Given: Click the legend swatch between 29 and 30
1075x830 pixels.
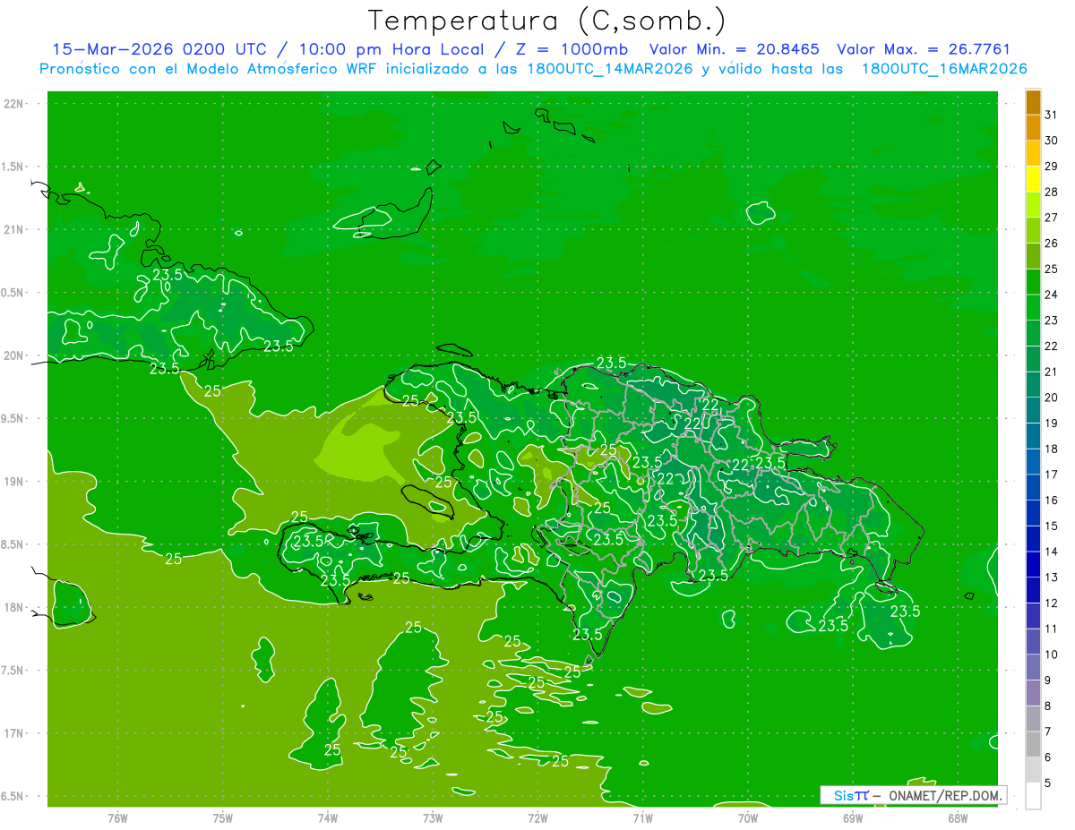Looking at the screenshot, I should coord(1033,153).
